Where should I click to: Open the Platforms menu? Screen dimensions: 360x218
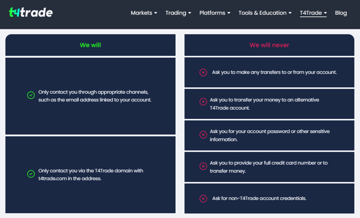coord(215,13)
